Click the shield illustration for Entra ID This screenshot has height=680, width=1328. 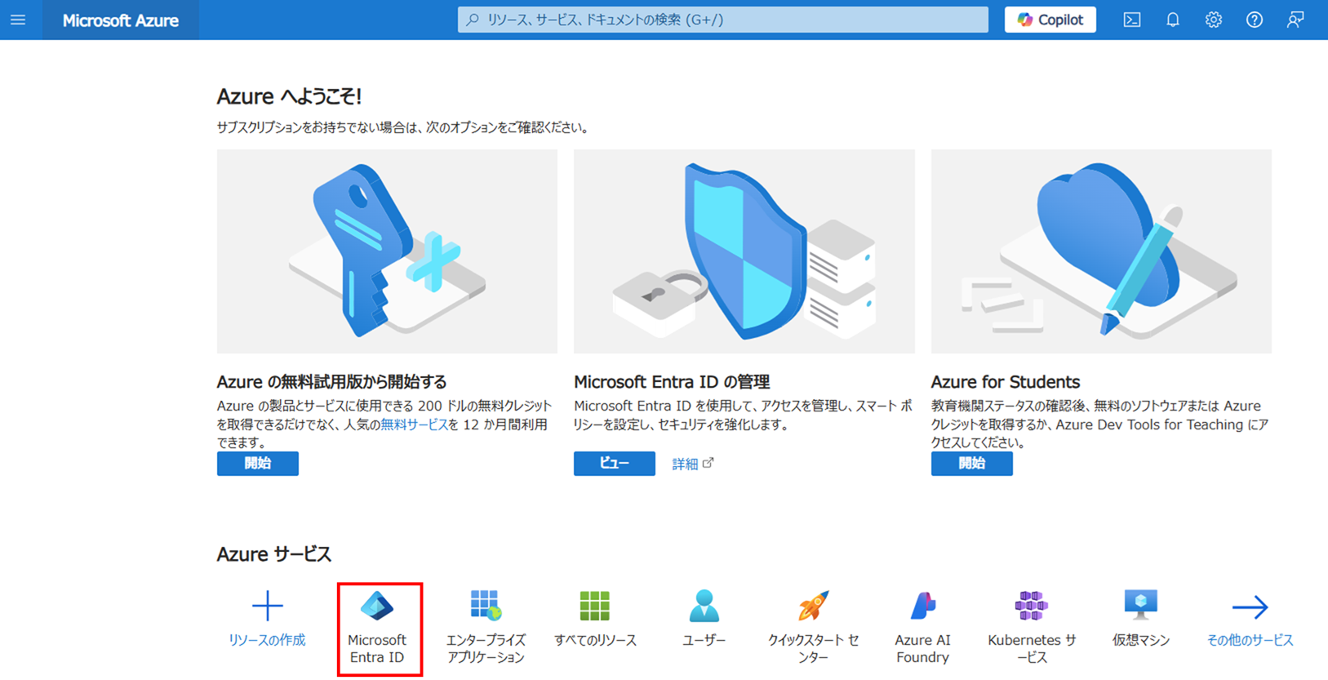pos(744,251)
